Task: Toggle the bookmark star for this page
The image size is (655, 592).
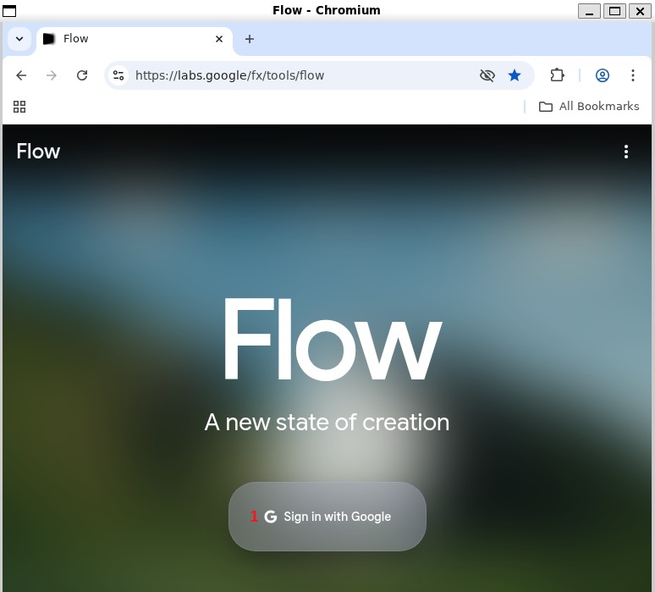Action: (x=515, y=75)
